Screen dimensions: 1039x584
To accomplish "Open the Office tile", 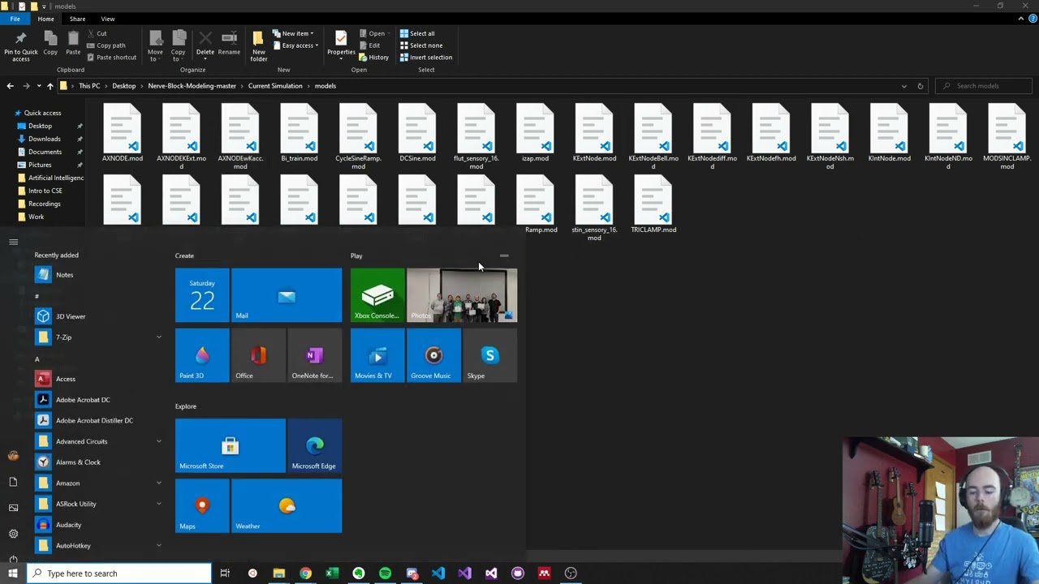I will [x=258, y=355].
